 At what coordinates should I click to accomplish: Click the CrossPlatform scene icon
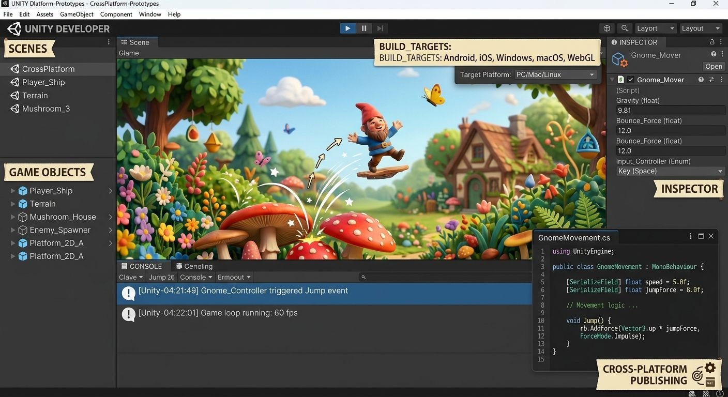[x=14, y=69]
